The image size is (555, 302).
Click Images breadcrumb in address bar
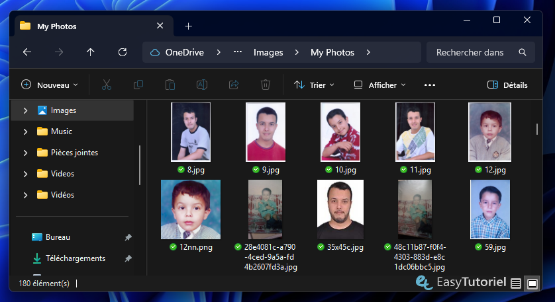pyautogui.click(x=268, y=52)
